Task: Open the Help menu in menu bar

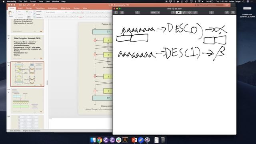Action: tap(64, 2)
